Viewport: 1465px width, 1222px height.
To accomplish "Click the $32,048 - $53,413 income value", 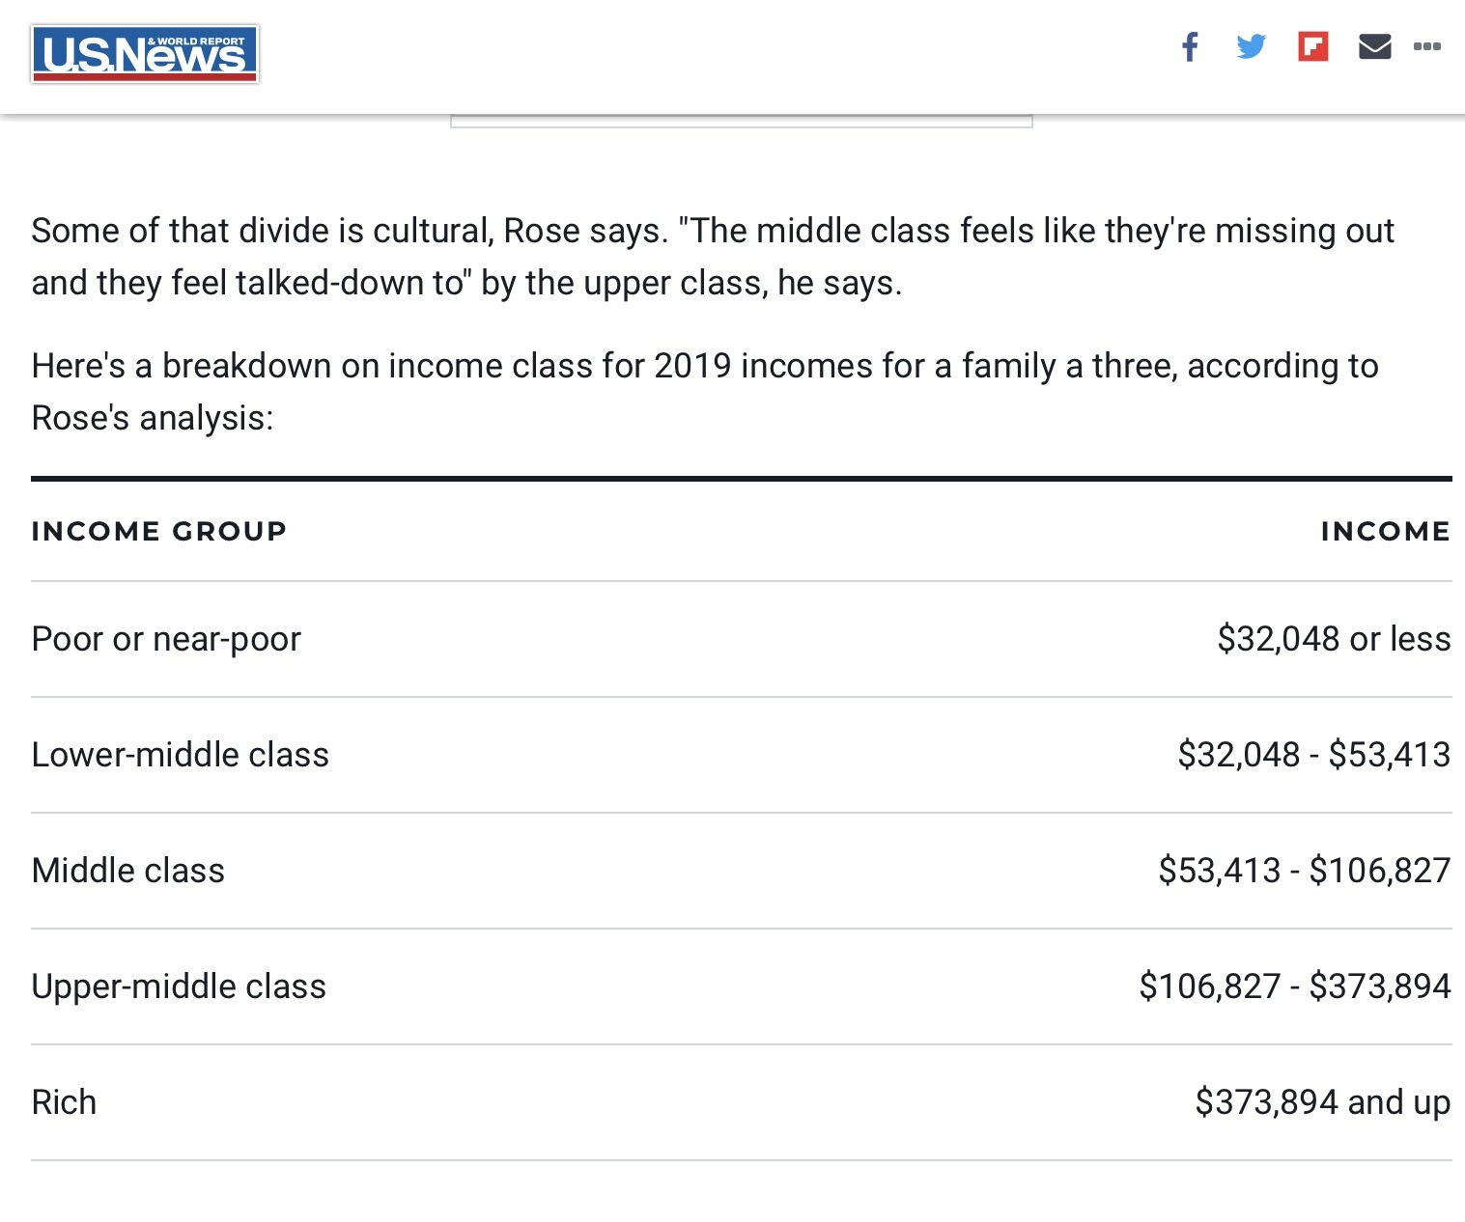I will [1313, 755].
